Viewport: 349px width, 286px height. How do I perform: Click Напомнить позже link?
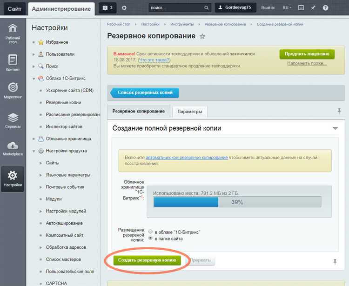pyautogui.click(x=307, y=63)
